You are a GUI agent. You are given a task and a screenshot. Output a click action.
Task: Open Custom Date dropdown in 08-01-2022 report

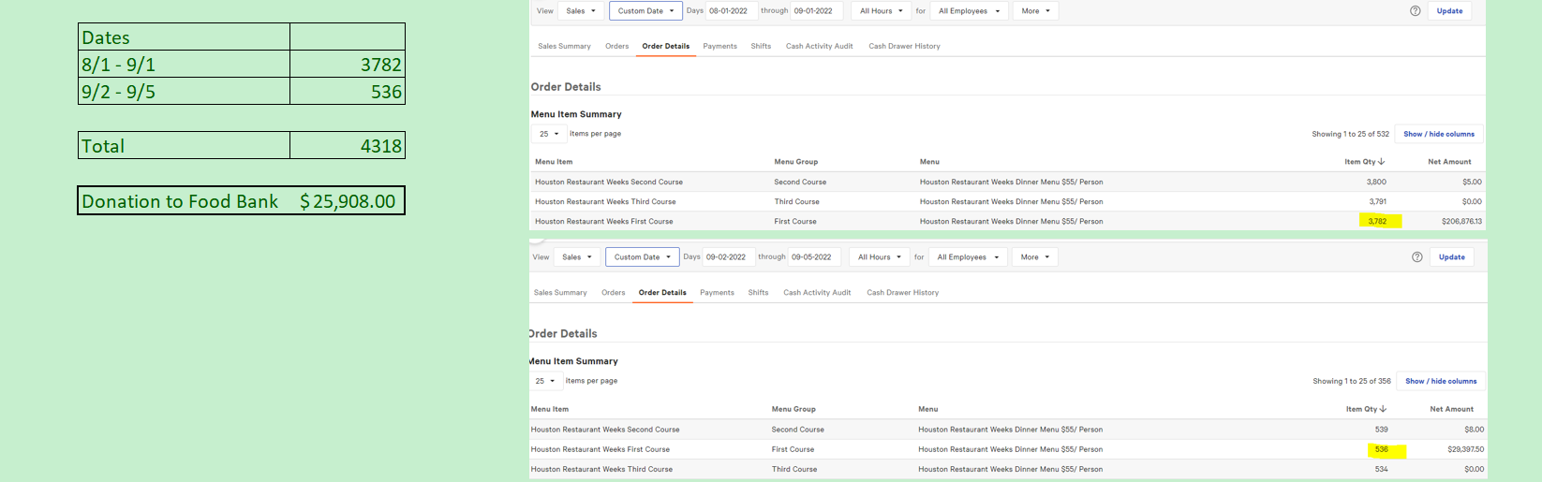pyautogui.click(x=645, y=11)
